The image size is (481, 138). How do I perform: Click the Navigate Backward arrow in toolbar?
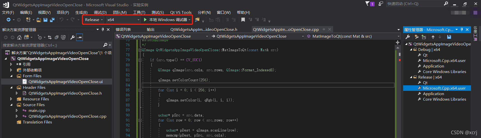coord(9,20)
